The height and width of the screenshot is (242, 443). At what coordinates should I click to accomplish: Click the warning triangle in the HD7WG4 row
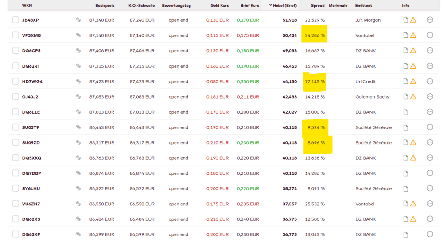pos(413,81)
